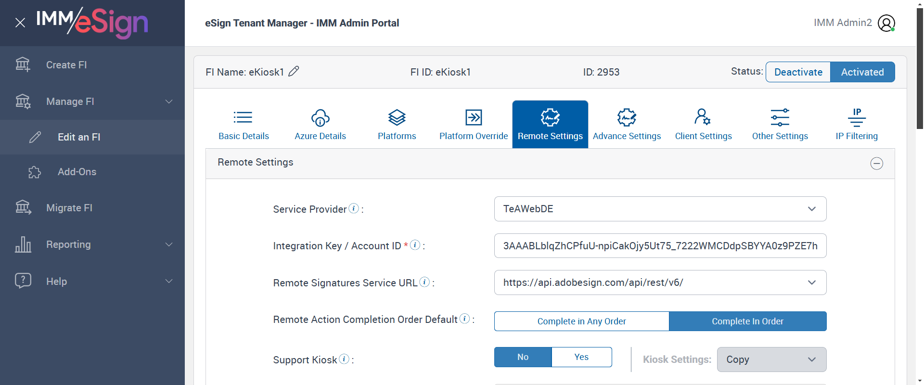Click the pencil icon beside FI Name
This screenshot has height=385, width=924.
[294, 72]
